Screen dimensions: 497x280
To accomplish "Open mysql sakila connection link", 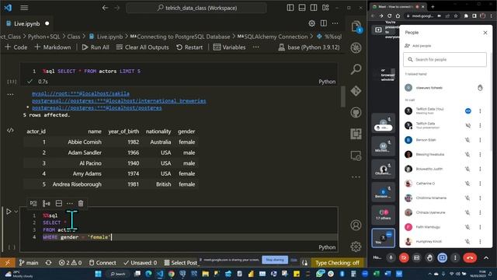I will 81,93.
